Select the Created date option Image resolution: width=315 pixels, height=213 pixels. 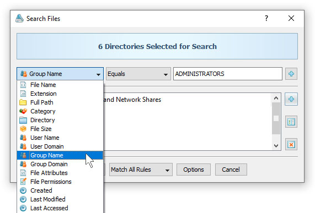[60, 190]
